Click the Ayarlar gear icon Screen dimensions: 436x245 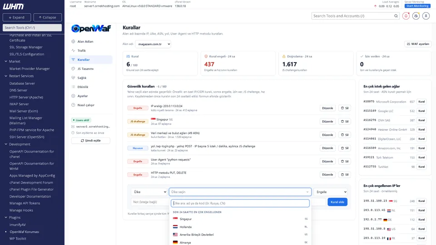73,96
